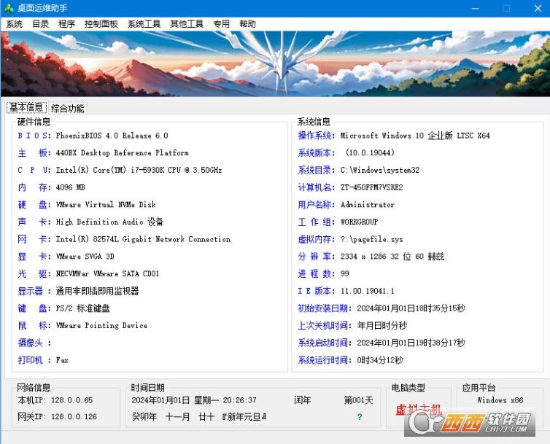Open the 专用 menu
The width and height of the screenshot is (550, 444).
(221, 24)
